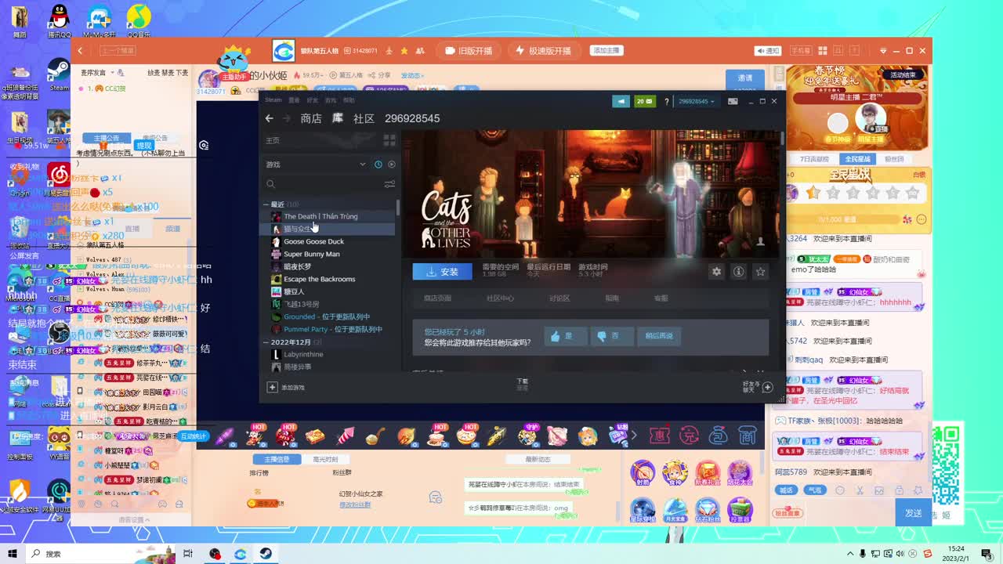Click 稍后再说 ask later button

[659, 336]
